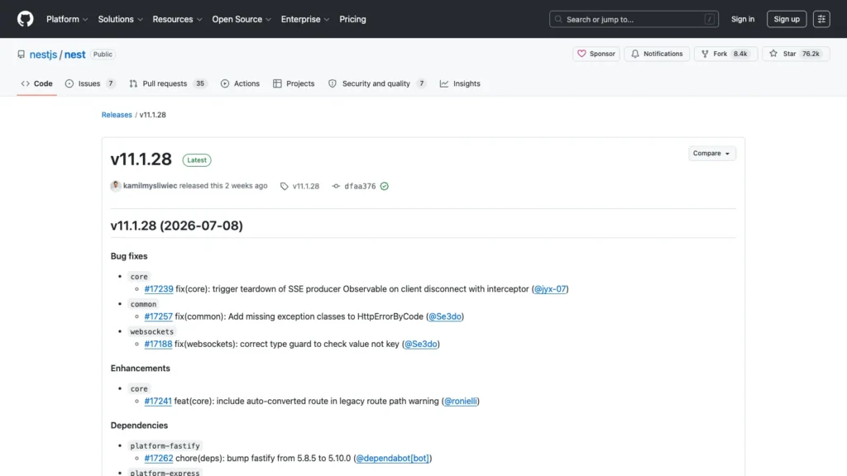This screenshot has width=847, height=476.
Task: Click the fork icon next to Fork
Action: [x=705, y=54]
